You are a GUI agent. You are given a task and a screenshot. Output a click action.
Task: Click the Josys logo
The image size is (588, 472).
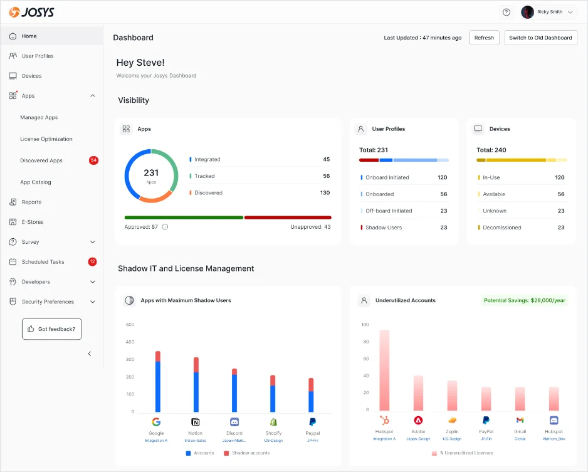31,12
